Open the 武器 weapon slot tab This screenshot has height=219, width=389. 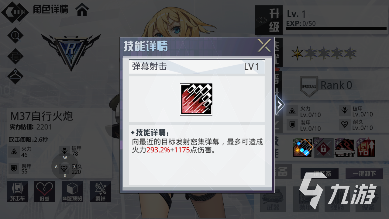pos(273,199)
